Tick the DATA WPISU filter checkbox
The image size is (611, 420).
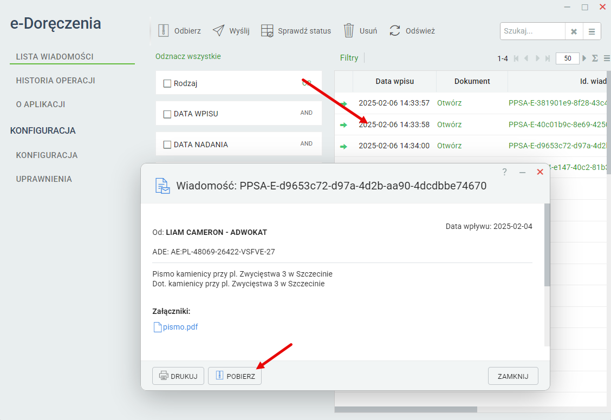point(167,114)
